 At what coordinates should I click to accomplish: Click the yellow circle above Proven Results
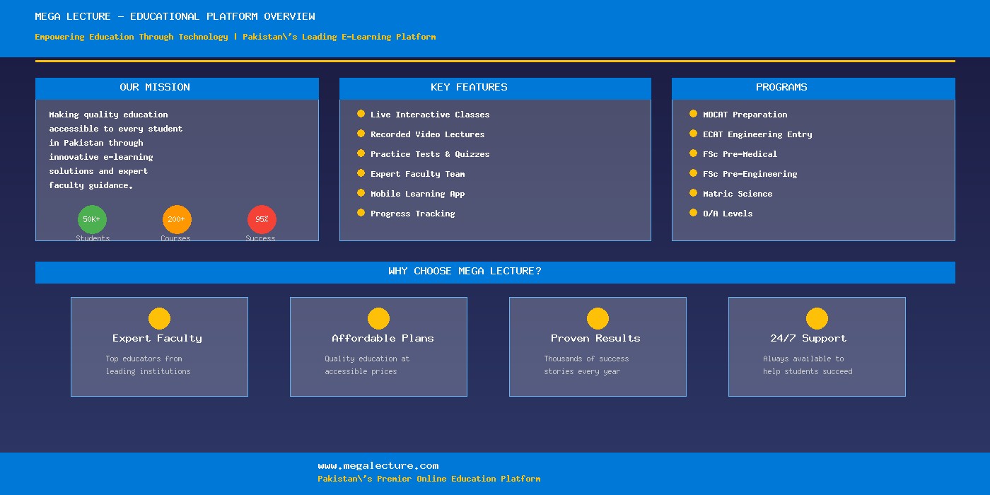(x=598, y=318)
